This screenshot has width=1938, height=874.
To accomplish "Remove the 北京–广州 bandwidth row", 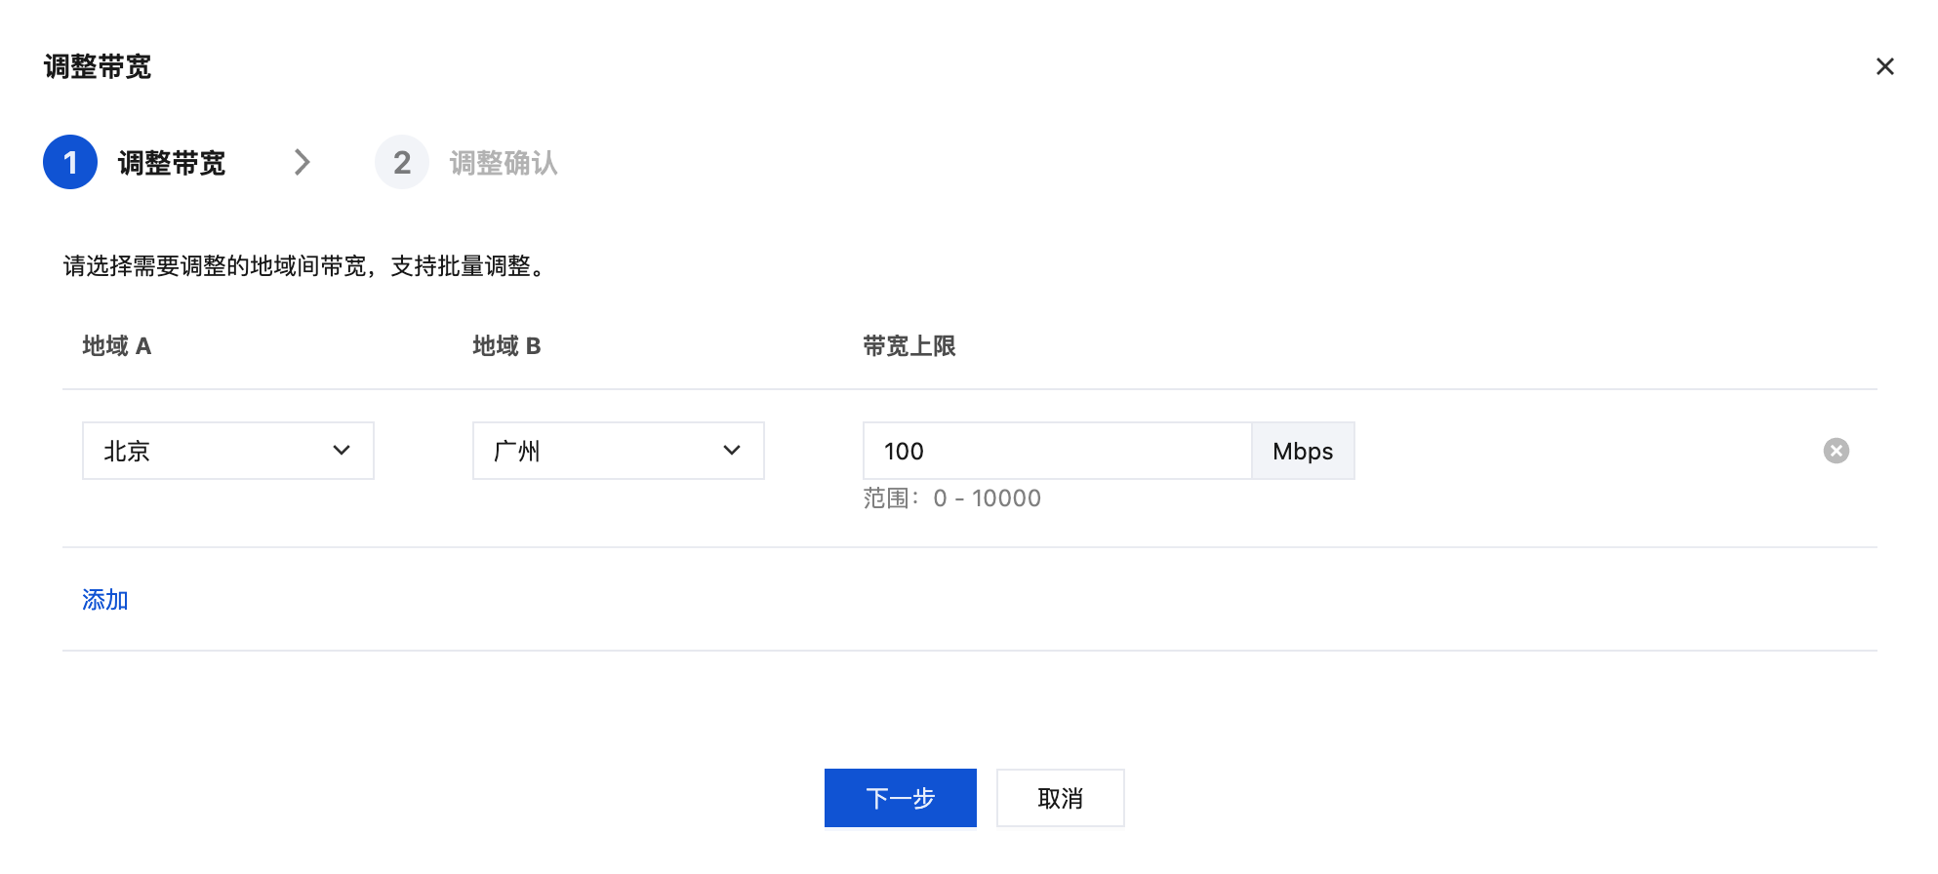I will coord(1836,451).
